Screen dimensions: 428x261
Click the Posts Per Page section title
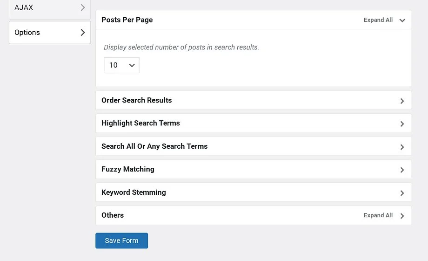coord(127,20)
